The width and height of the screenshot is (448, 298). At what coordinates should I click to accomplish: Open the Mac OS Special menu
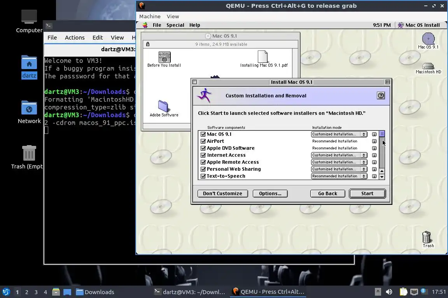click(175, 25)
